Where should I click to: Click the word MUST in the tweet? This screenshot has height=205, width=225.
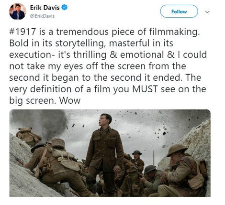pyautogui.click(x=145, y=89)
